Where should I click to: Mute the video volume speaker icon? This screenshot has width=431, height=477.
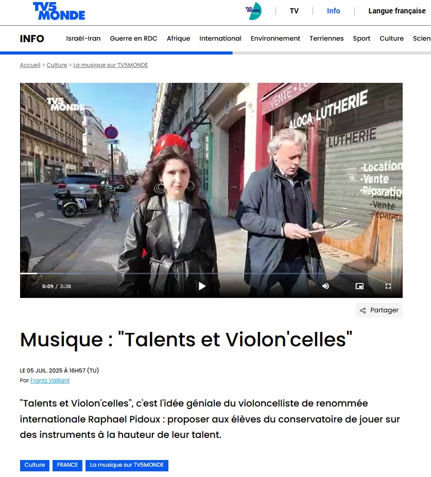click(x=325, y=286)
